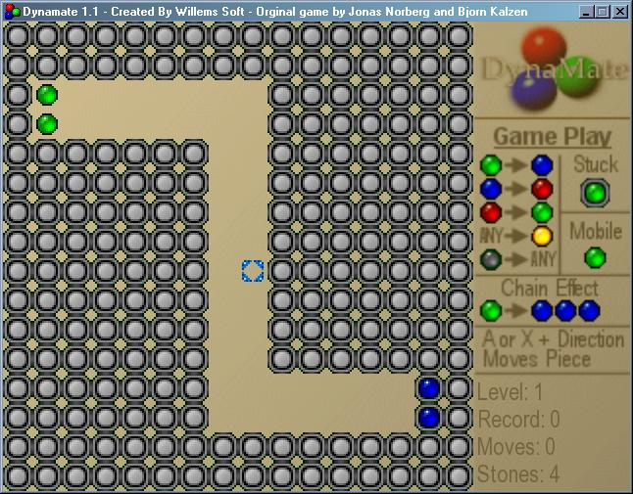Image resolution: width=633 pixels, height=494 pixels.
Task: Click the Game Play heading
Action: coord(552,137)
